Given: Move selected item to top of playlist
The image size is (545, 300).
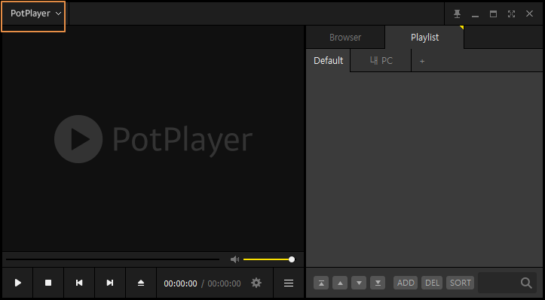Looking at the screenshot, I should [x=321, y=283].
